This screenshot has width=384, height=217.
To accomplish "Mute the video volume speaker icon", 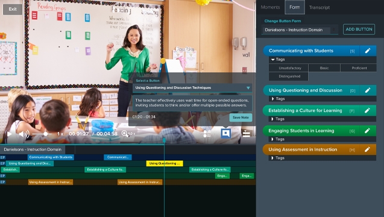I will coord(24,134).
